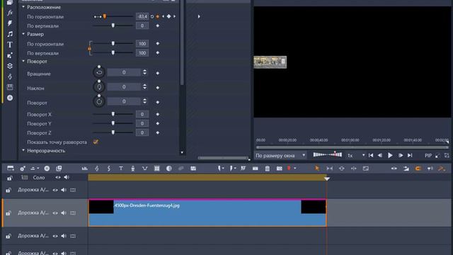The height and width of the screenshot is (255, 453).
Task: Mute the speaker icon on the Соло row
Action: point(67,178)
